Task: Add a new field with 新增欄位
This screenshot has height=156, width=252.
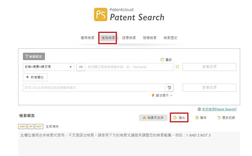Action: (35, 77)
